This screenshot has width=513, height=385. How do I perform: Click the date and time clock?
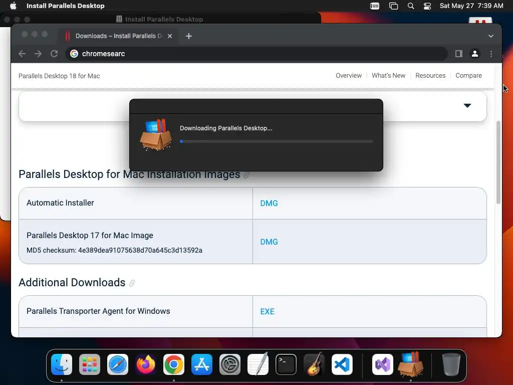471,6
